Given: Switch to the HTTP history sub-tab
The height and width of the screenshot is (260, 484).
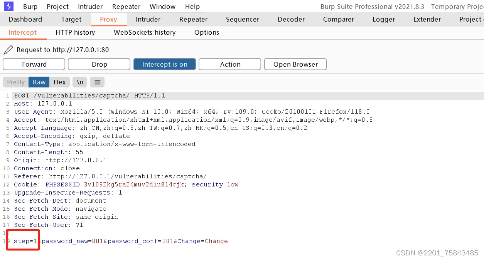Looking at the screenshot, I should coord(75,32).
